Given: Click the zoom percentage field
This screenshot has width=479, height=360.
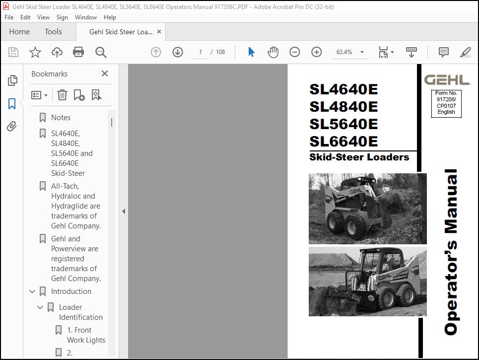Looking at the screenshot, I should [x=344, y=52].
